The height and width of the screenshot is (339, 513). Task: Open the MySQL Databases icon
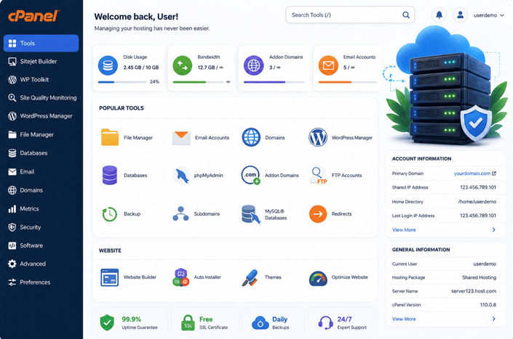click(x=251, y=214)
